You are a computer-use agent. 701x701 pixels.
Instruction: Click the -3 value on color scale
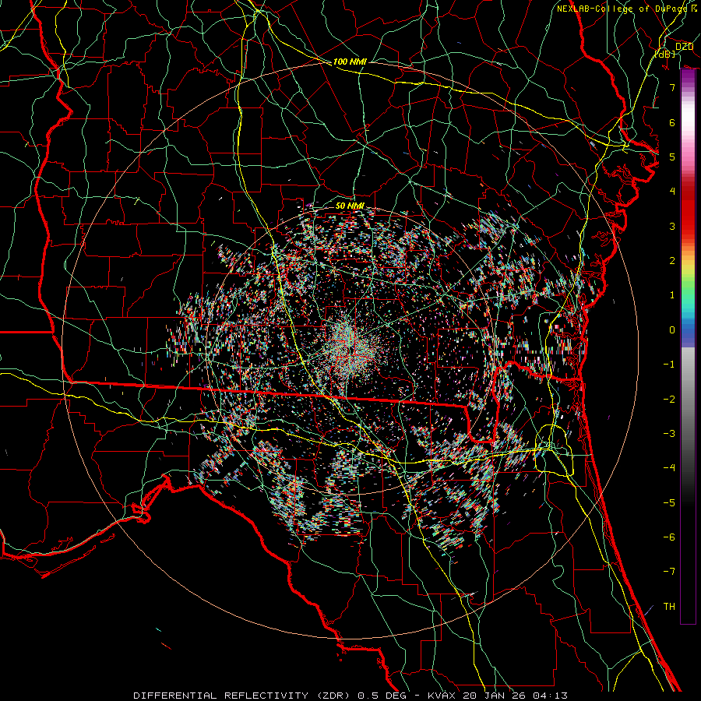tap(669, 434)
